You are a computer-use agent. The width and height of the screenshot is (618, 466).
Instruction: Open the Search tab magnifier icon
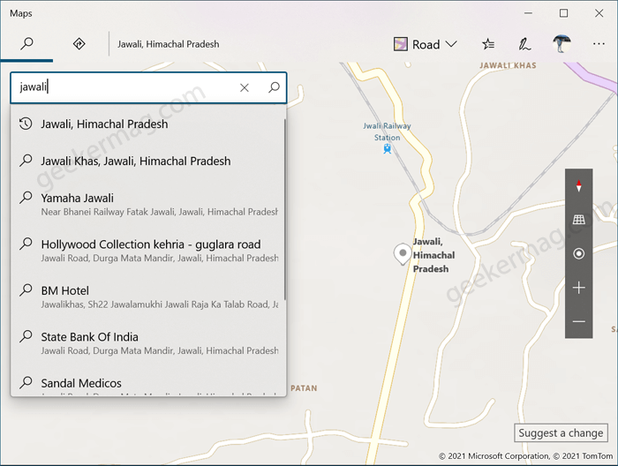click(26, 43)
